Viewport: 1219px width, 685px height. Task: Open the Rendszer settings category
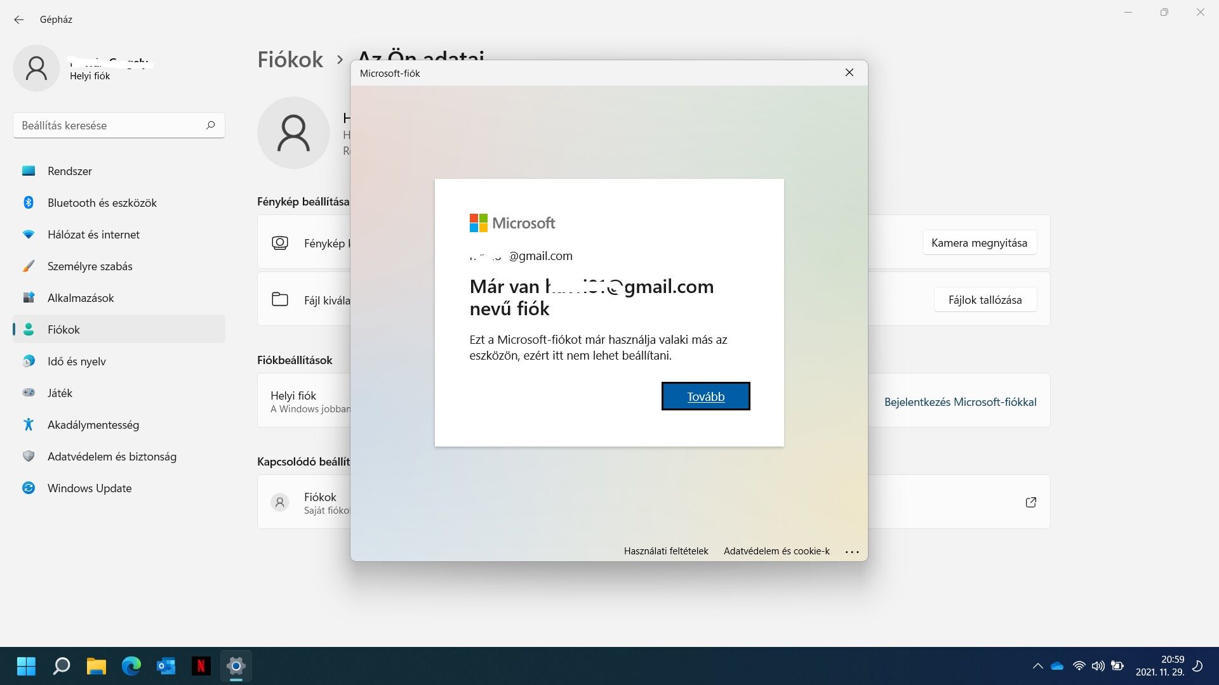(119, 171)
